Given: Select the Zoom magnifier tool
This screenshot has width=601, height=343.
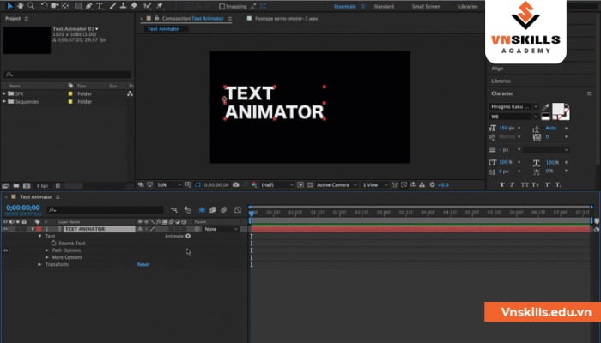Looking at the screenshot, I should pyautogui.click(x=29, y=6).
